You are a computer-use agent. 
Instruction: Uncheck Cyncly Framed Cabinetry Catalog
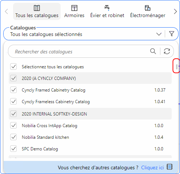pyautogui.click(x=13, y=90)
